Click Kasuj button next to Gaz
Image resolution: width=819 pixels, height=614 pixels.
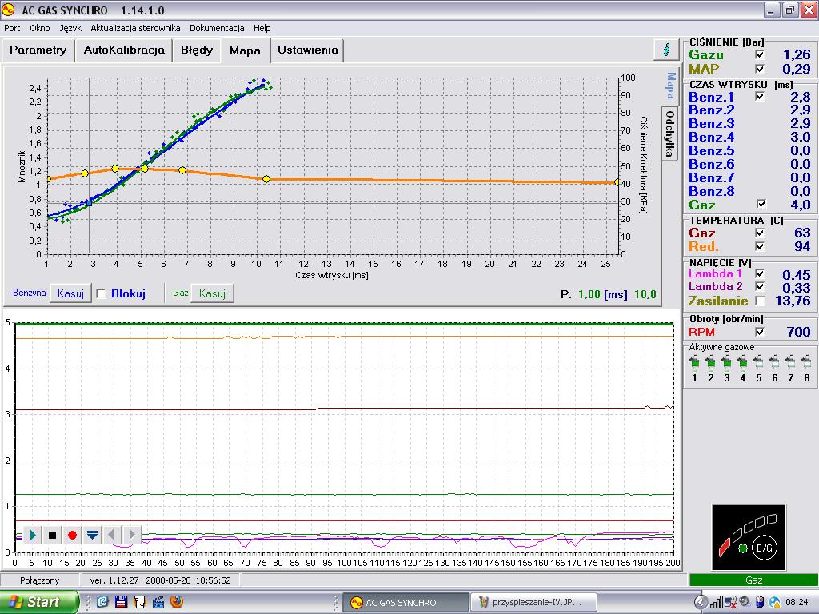[212, 293]
